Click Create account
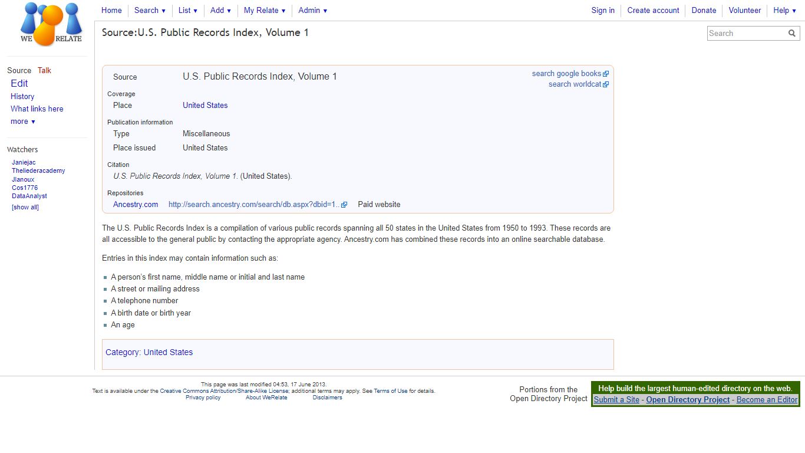Screen dimensions: 805x453 click(653, 10)
